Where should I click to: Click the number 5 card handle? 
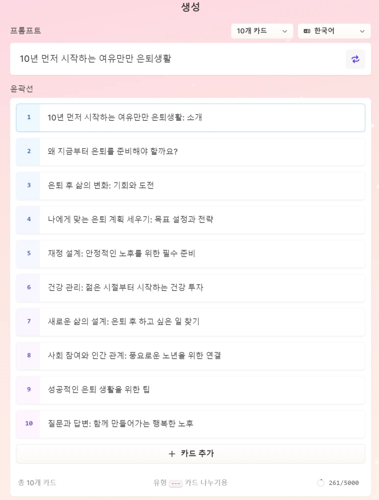point(29,254)
